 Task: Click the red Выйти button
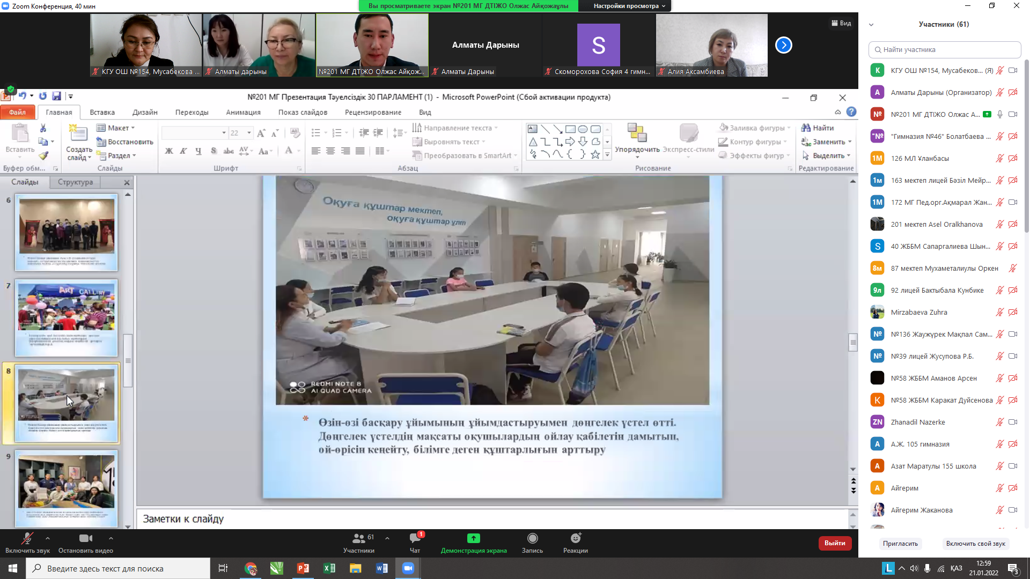click(x=834, y=543)
